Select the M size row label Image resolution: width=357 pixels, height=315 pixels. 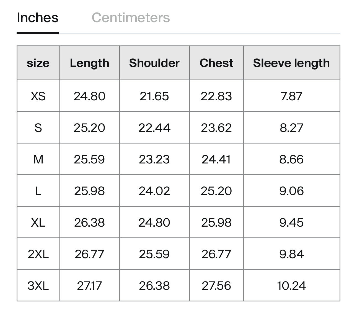[38, 159]
